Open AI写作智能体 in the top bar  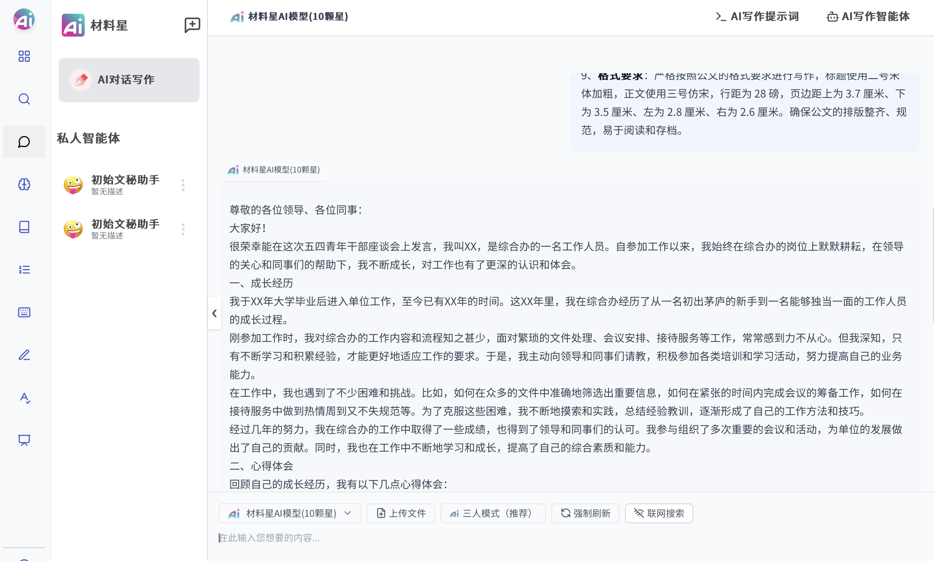[x=868, y=17]
